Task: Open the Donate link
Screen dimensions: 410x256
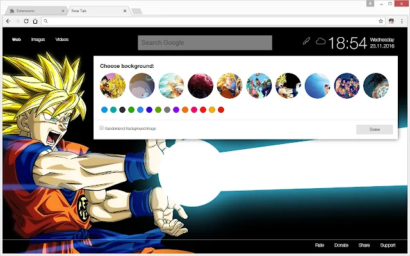Action: [341, 245]
